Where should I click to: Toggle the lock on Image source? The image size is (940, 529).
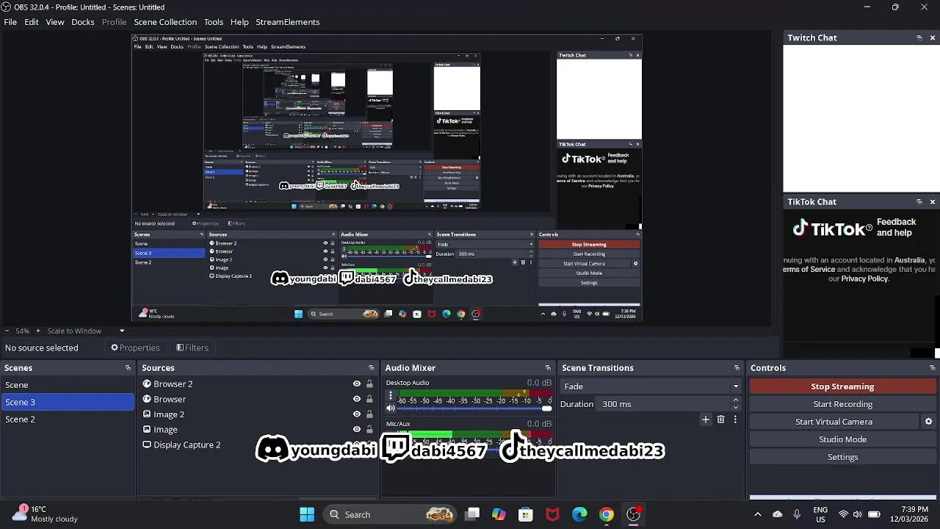tap(369, 430)
